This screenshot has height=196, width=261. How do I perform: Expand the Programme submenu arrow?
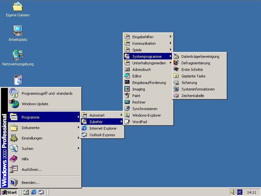[x=78, y=117]
